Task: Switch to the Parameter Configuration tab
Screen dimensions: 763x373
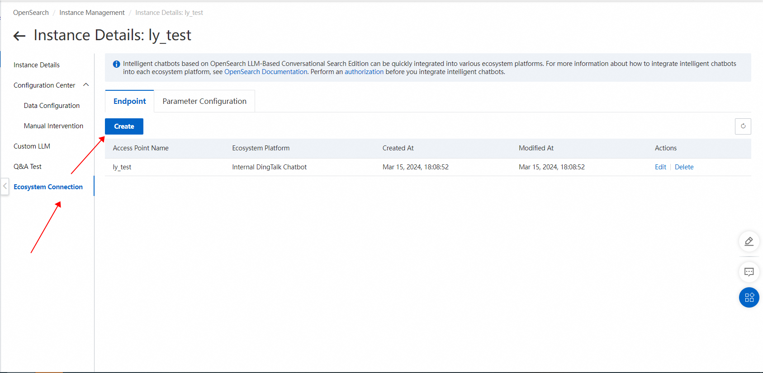Action: tap(204, 101)
